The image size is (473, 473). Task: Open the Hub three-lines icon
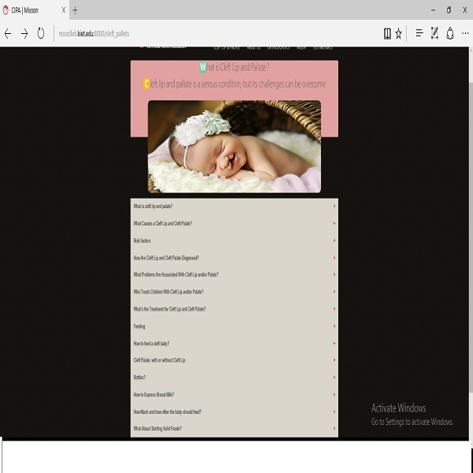pyautogui.click(x=419, y=33)
